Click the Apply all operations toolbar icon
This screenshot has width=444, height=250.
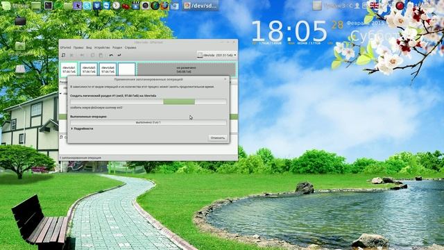click(x=119, y=56)
